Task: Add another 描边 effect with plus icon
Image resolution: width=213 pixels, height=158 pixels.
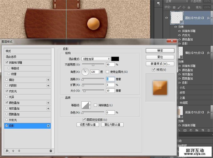Action: pos(48,80)
